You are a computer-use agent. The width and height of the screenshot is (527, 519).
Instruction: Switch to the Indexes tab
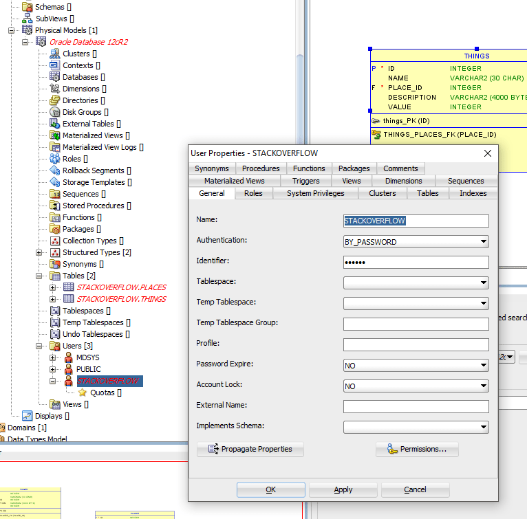point(473,193)
